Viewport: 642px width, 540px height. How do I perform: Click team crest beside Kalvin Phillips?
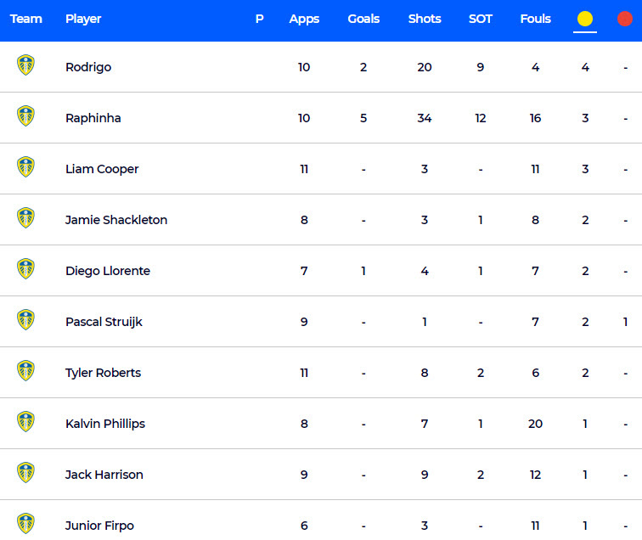tap(25, 422)
